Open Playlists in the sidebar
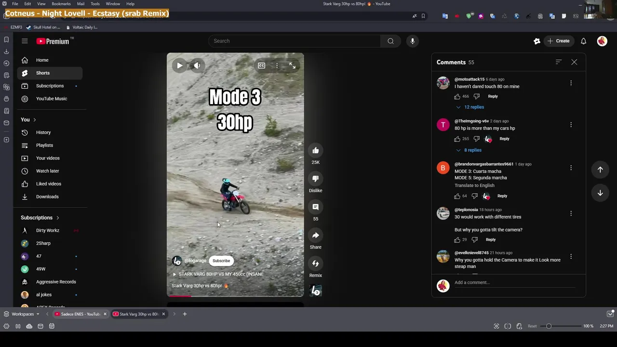Image resolution: width=617 pixels, height=347 pixels. pyautogui.click(x=50, y=145)
